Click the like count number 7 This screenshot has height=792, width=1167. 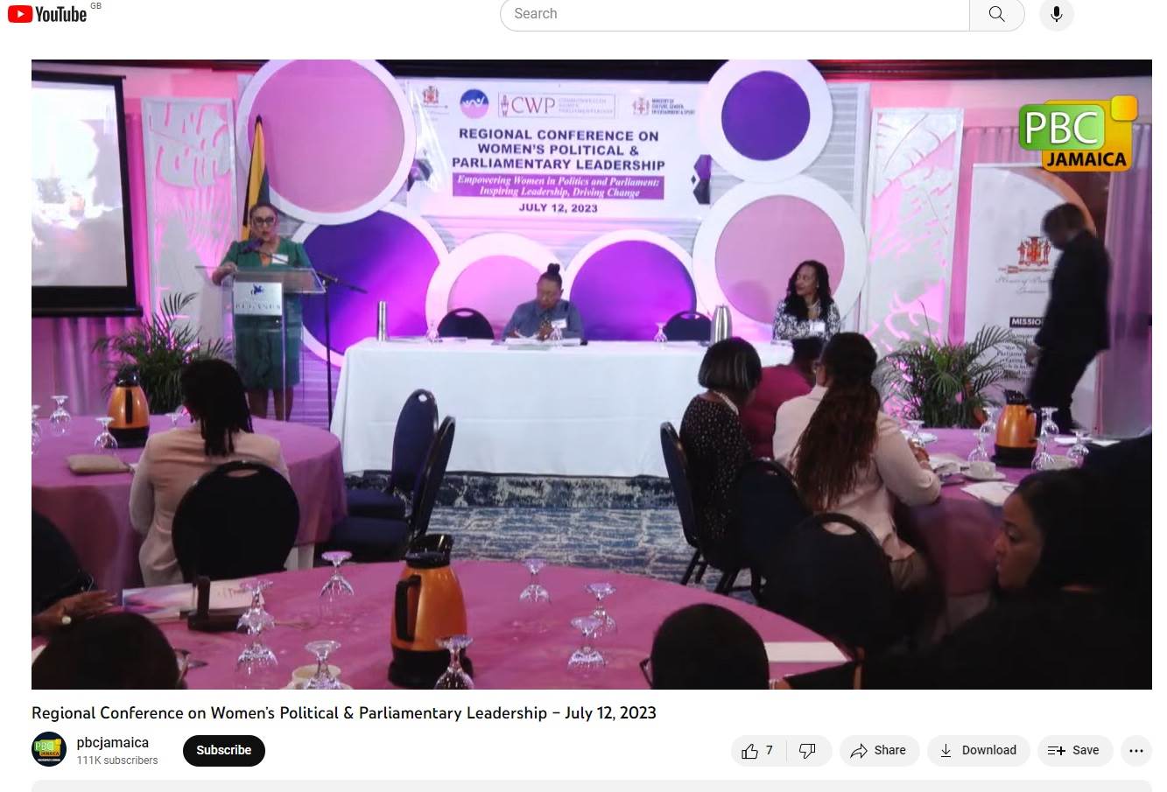pyautogui.click(x=770, y=751)
